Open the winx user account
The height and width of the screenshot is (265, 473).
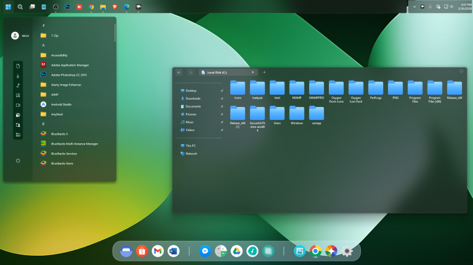tap(20, 36)
